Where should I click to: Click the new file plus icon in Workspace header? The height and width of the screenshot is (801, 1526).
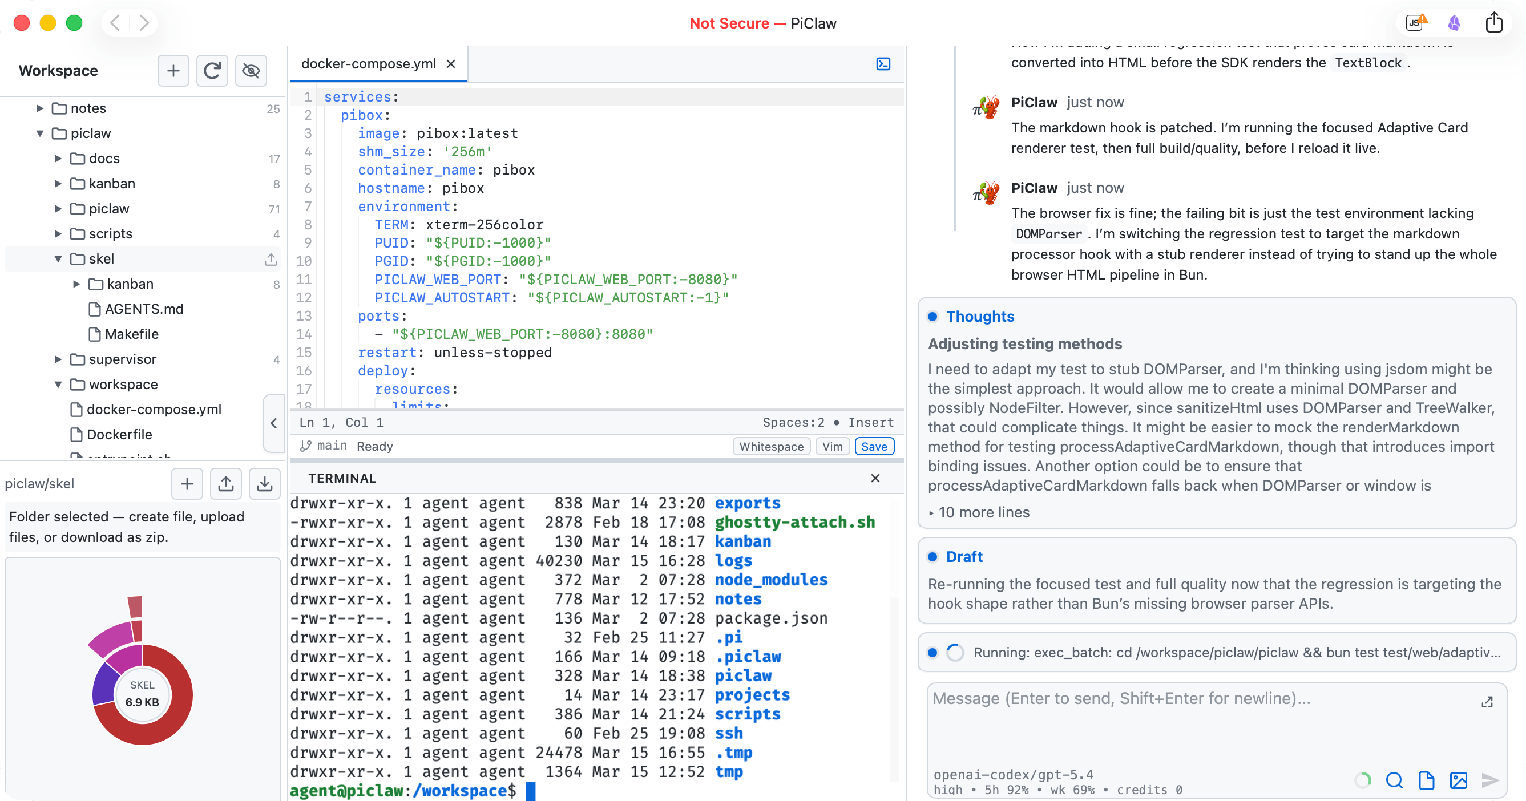173,71
